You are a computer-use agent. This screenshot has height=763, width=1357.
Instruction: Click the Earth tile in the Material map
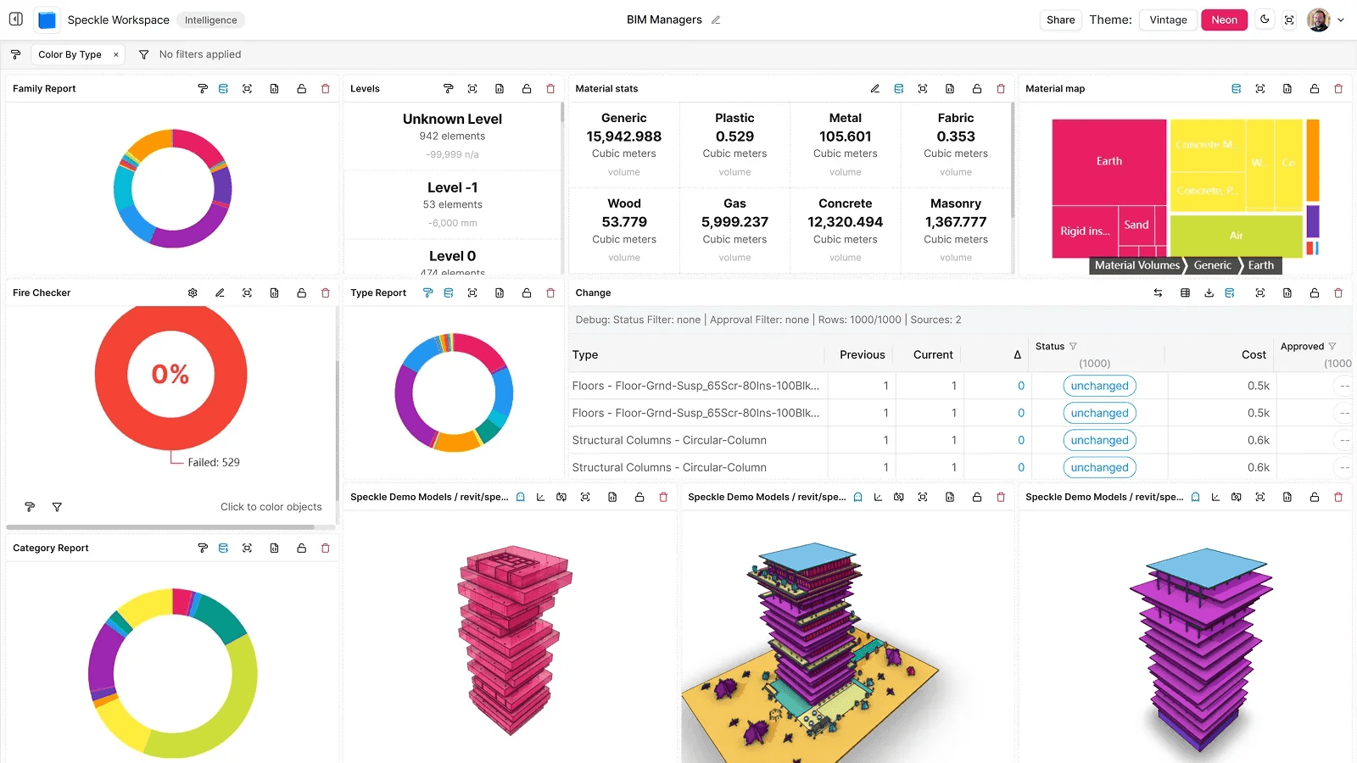[x=1108, y=161]
